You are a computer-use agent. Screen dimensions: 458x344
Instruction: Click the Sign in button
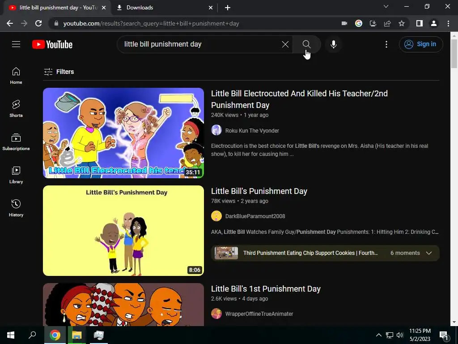pos(420,44)
